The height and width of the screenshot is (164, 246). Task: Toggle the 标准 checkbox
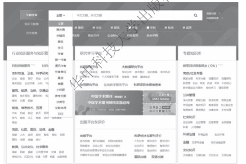point(166,27)
